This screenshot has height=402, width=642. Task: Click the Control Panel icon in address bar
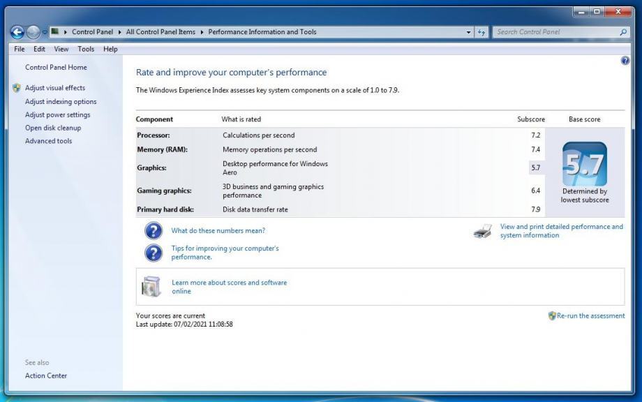pos(55,31)
